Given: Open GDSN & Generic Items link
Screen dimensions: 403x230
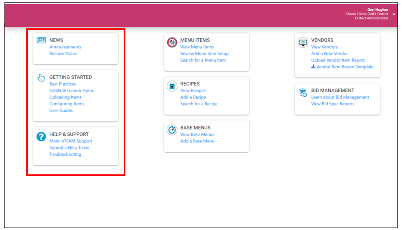Looking at the screenshot, I should click(x=71, y=90).
